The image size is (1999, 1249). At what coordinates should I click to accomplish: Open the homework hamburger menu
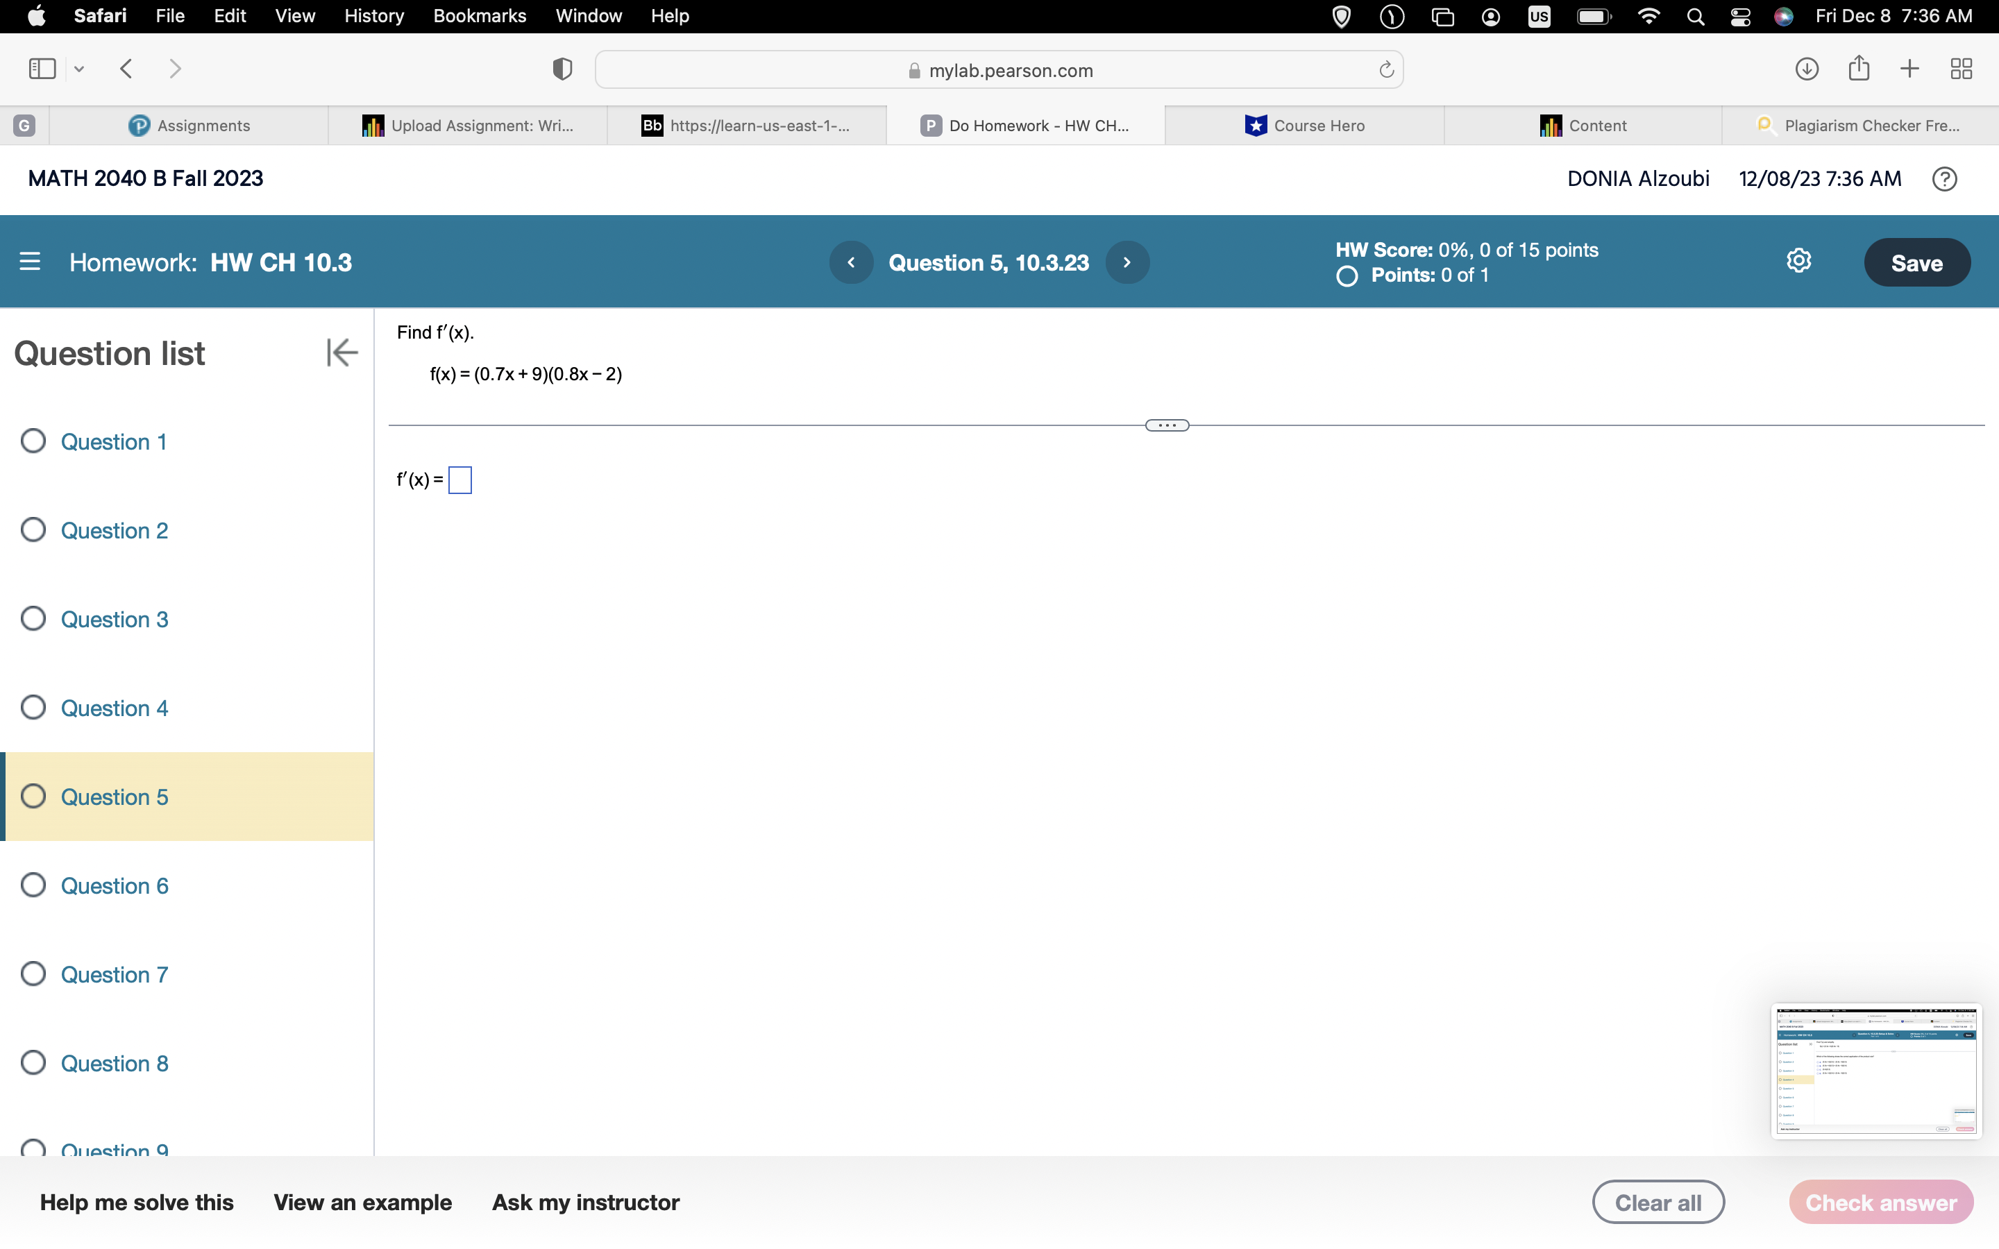click(x=31, y=262)
